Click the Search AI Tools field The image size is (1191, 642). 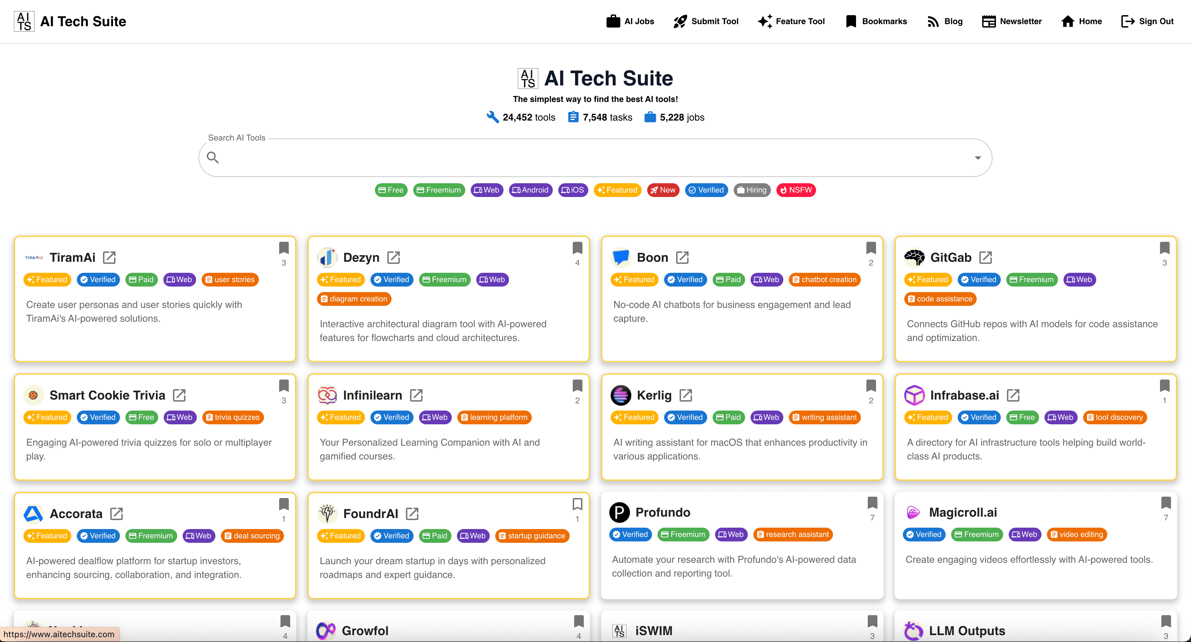[595, 158]
